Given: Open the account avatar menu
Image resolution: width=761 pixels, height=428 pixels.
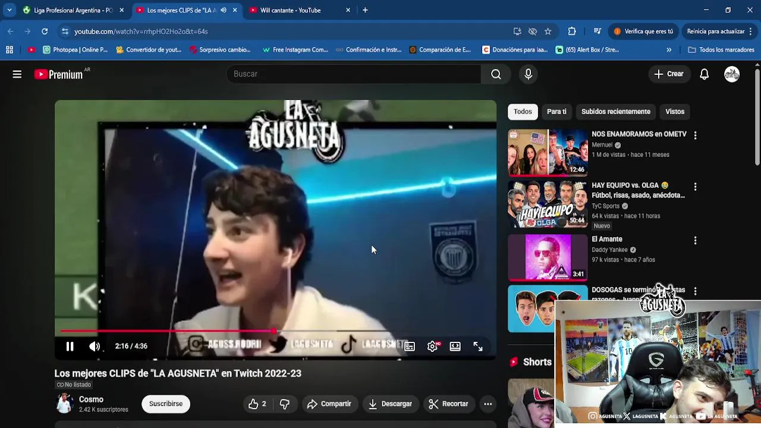Looking at the screenshot, I should click(x=732, y=74).
